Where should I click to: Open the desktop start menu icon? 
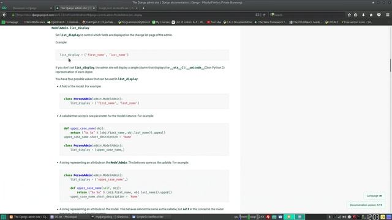[x=4, y=217]
